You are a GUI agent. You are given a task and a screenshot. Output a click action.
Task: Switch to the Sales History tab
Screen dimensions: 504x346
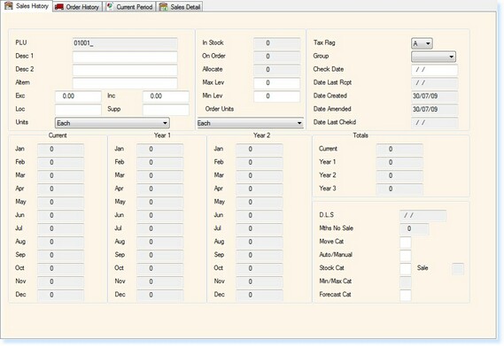[x=27, y=6]
